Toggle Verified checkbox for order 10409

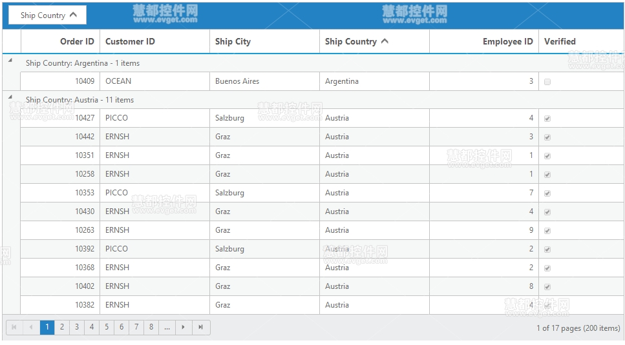coord(547,81)
